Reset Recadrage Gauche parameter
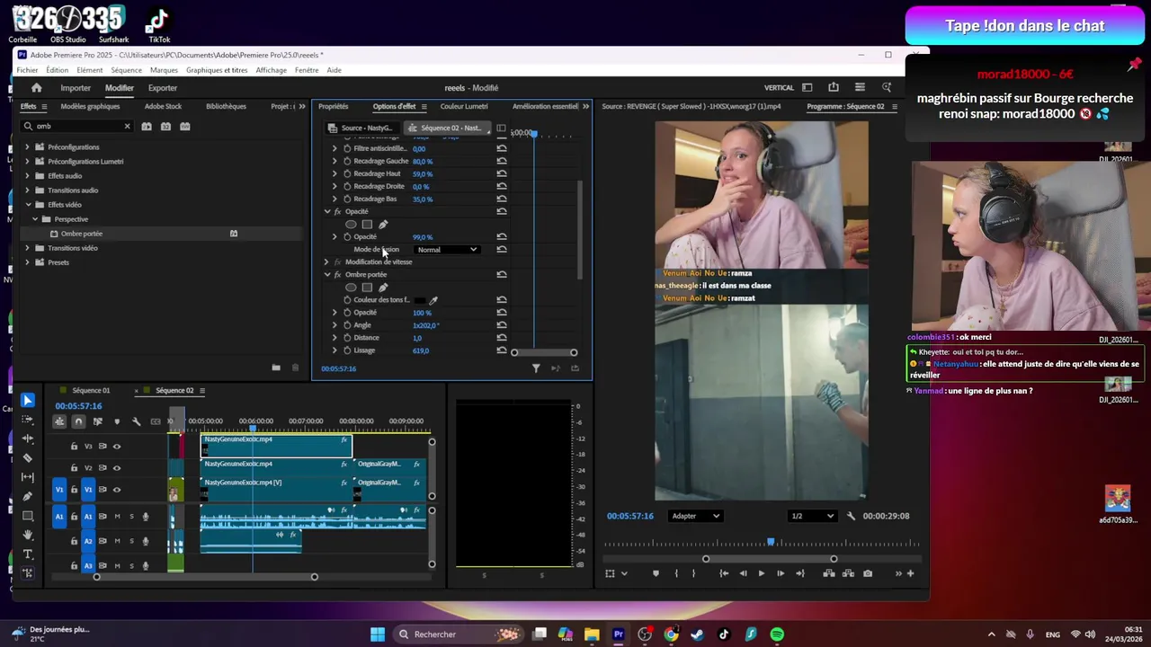The width and height of the screenshot is (1151, 647). click(502, 161)
